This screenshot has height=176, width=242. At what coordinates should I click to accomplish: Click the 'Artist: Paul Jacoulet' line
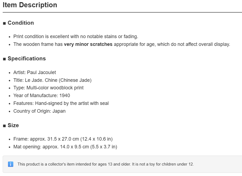(35, 72)
